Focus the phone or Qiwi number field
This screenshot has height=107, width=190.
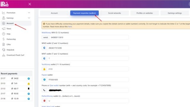88,90
